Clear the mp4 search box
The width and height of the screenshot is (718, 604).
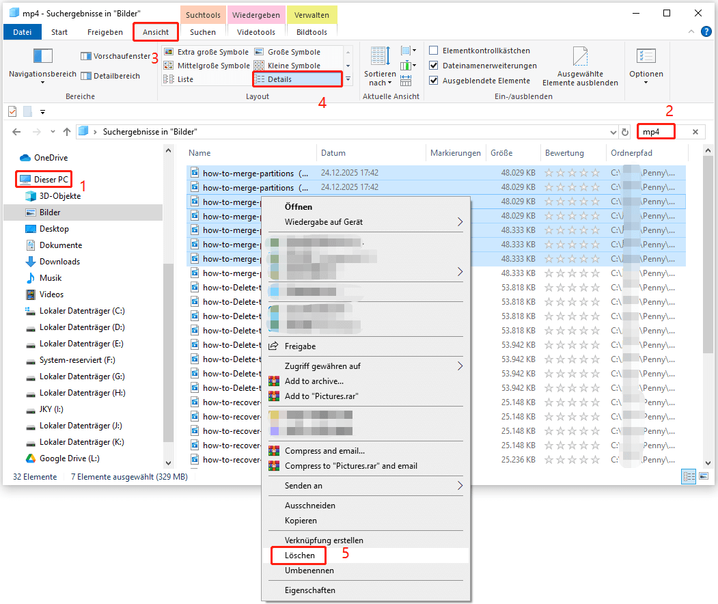click(696, 131)
